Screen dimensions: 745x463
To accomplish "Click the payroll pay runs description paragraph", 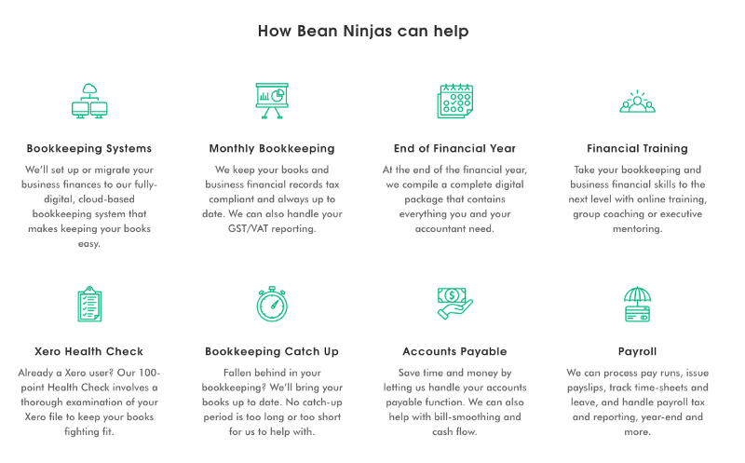I will pos(637,402).
